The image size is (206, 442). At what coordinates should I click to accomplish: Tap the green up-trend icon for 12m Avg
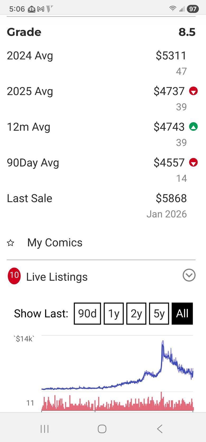(x=193, y=127)
